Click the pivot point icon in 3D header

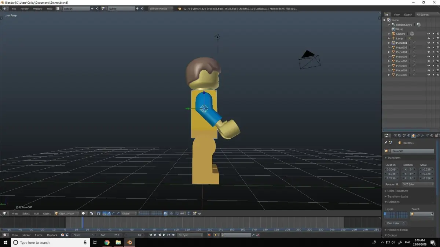92,213
